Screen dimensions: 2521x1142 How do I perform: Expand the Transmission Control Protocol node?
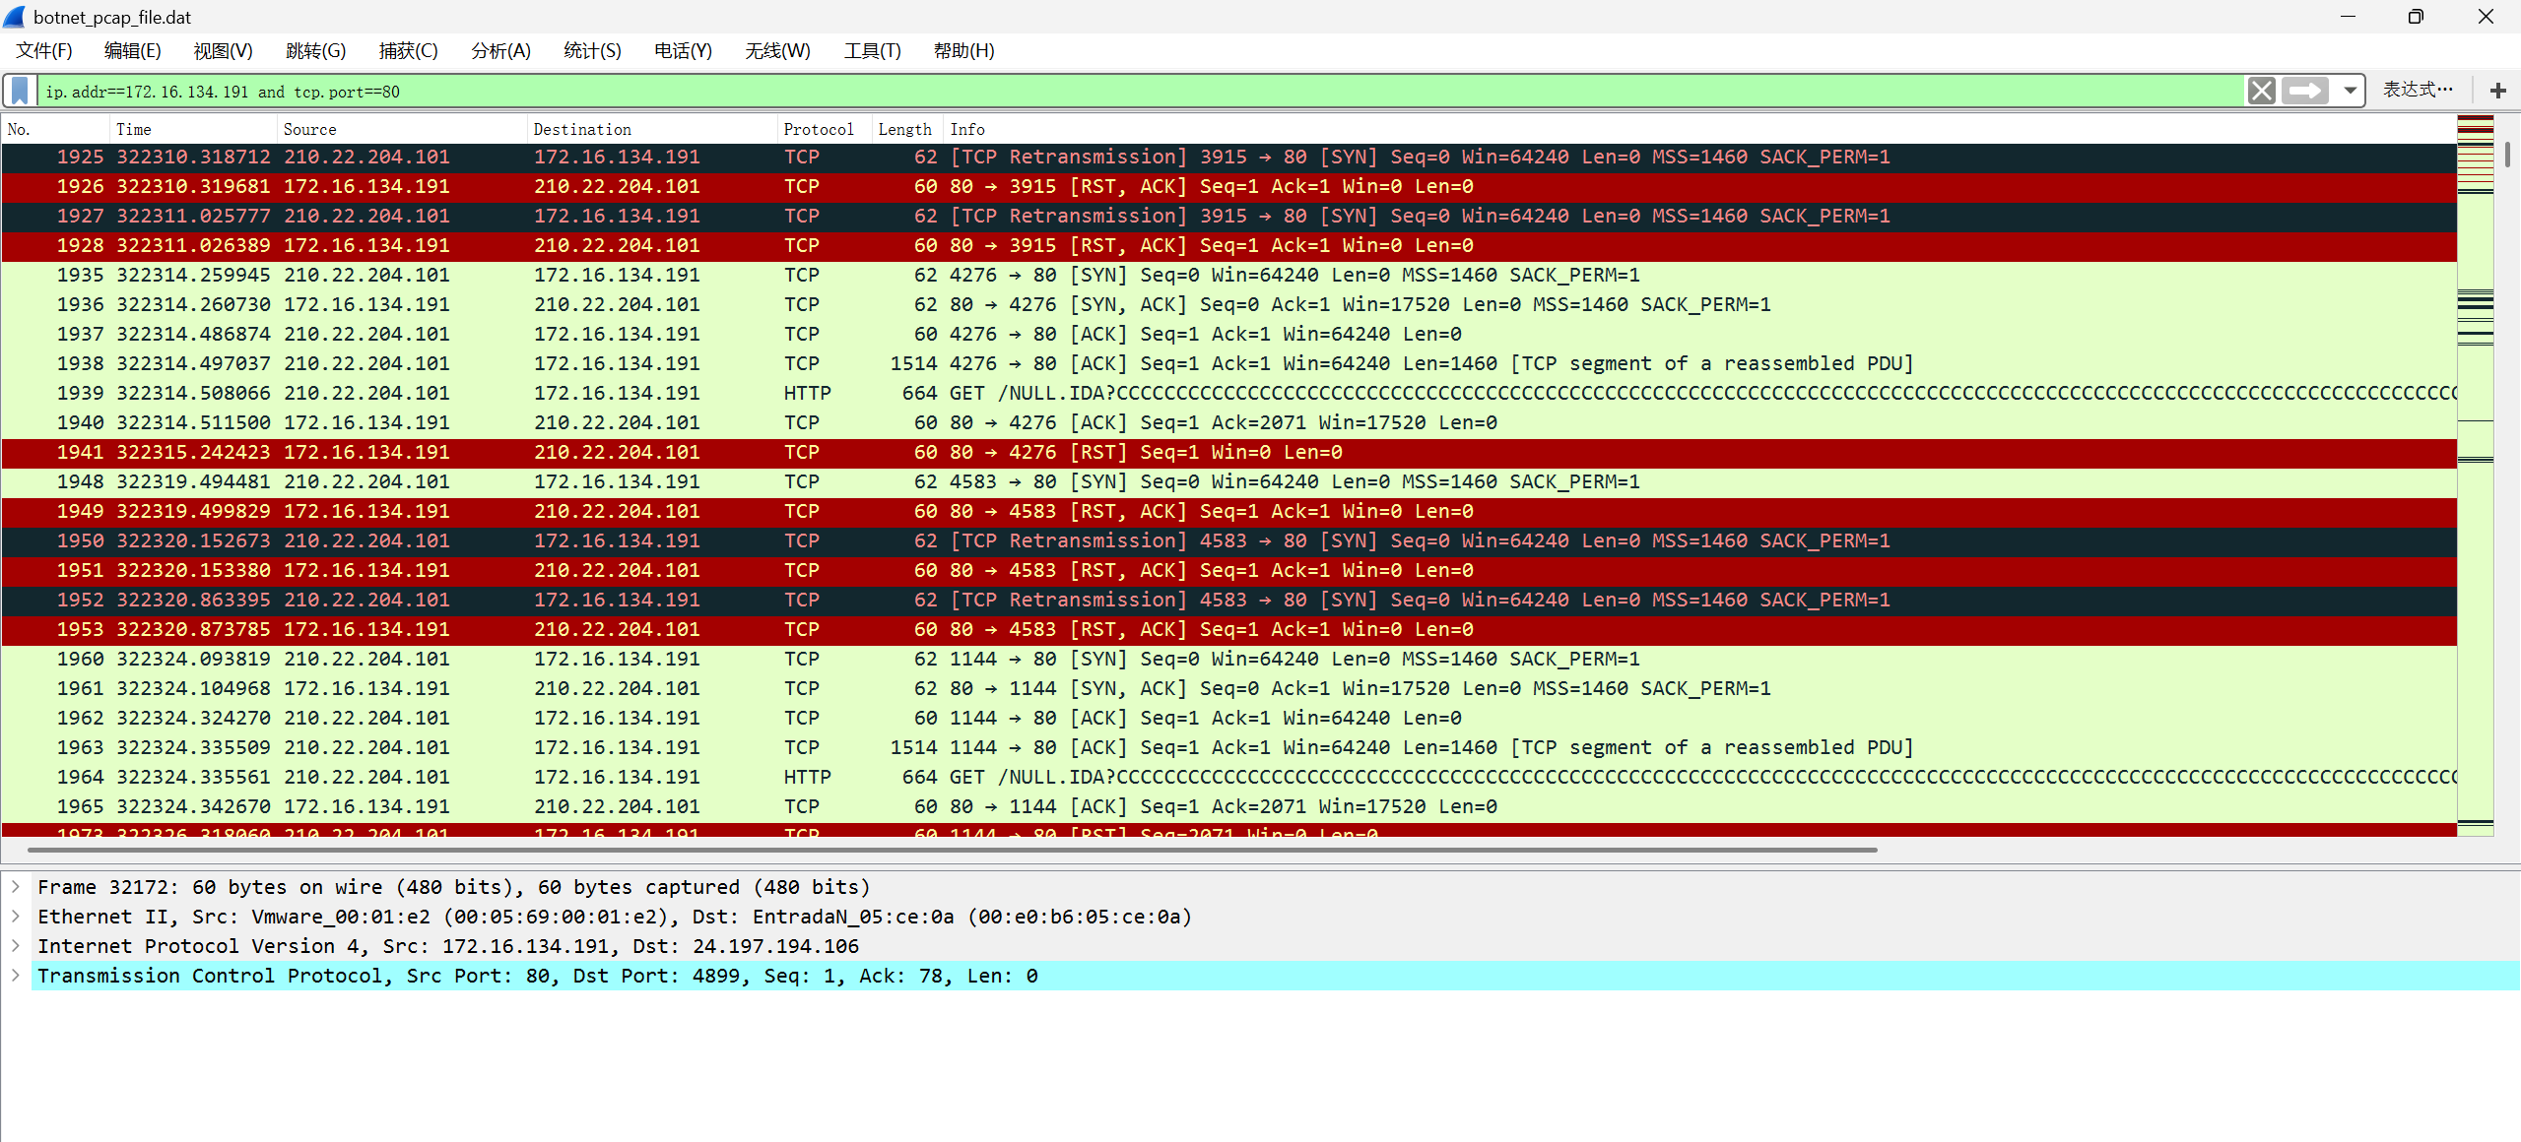tap(16, 976)
